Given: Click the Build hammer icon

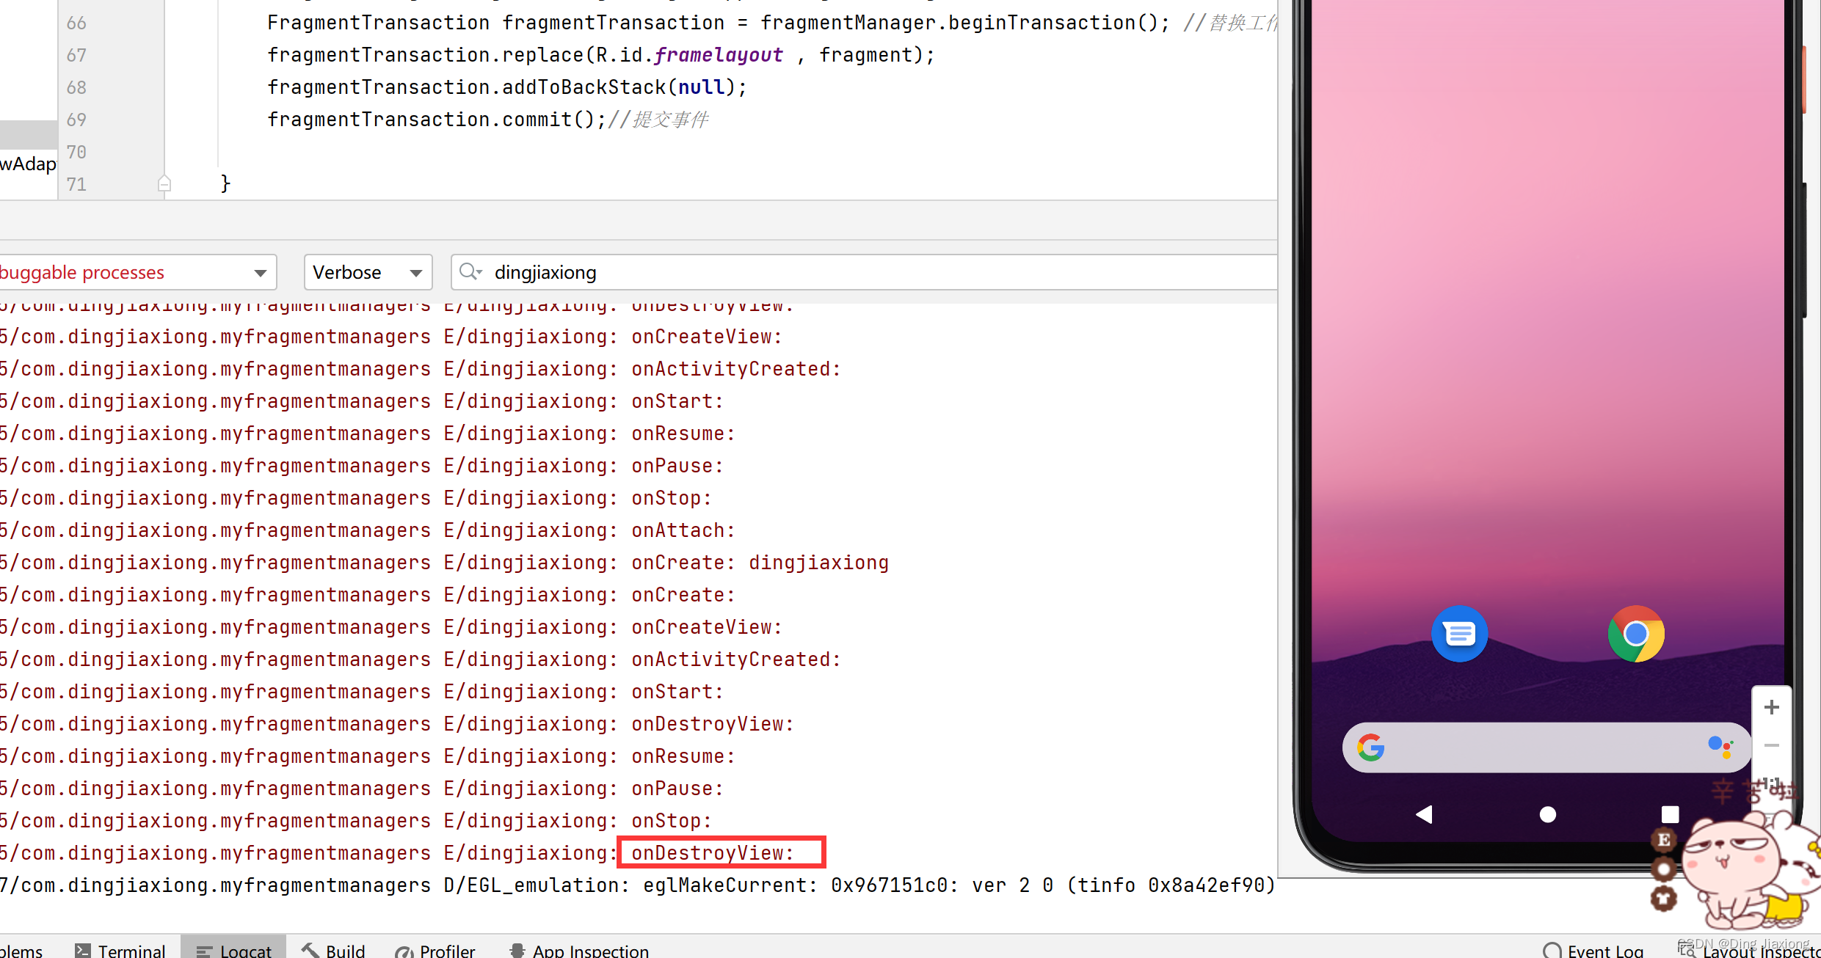Looking at the screenshot, I should coord(310,950).
